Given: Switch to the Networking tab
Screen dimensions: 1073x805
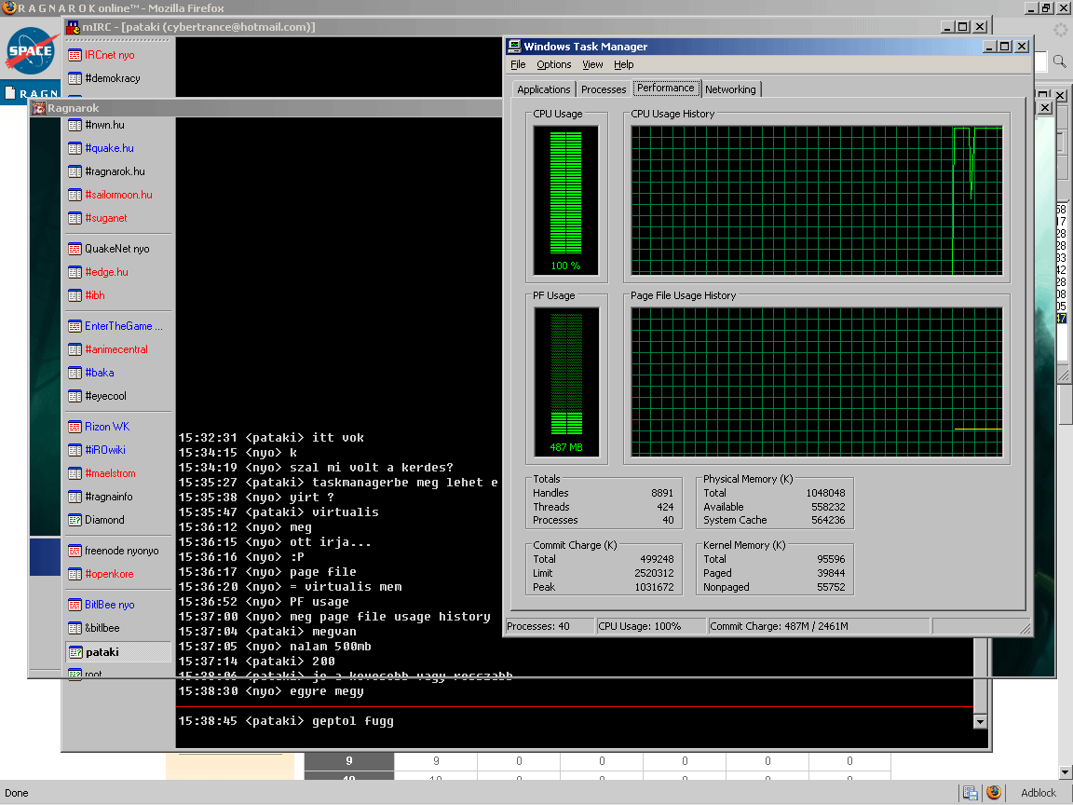Looking at the screenshot, I should click(731, 89).
